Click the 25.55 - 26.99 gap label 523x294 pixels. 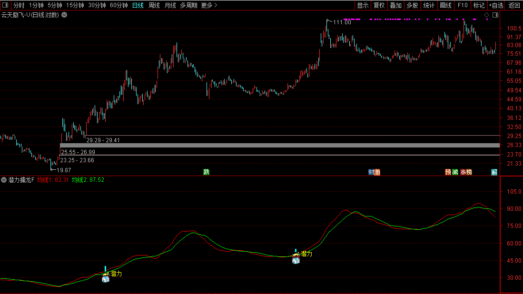[x=78, y=152]
